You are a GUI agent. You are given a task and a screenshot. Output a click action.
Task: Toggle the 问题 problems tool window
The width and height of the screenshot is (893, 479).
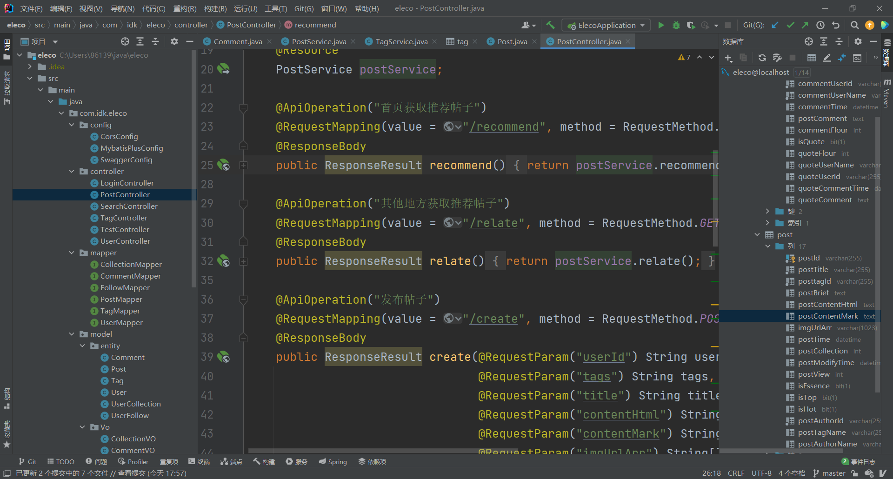tap(96, 461)
